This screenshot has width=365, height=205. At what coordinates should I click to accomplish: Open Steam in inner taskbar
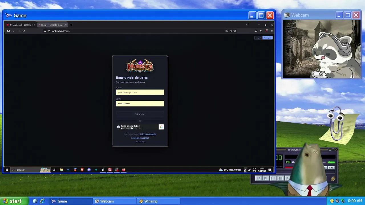103,170
